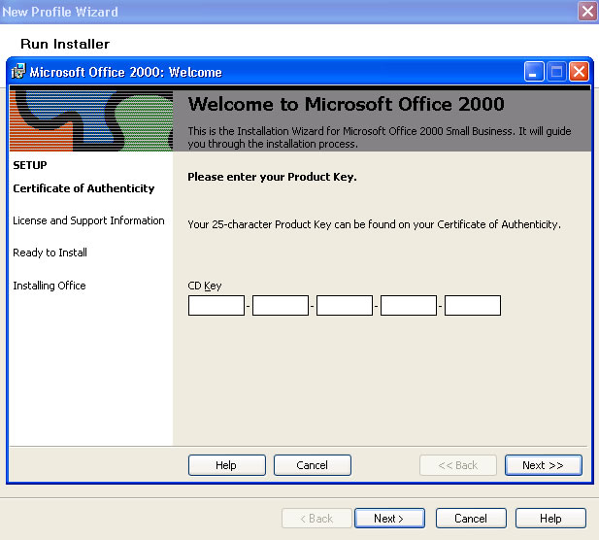Click the Welcome to Microsoft Office 2000 heading
Viewport: 599px width, 540px height.
pyautogui.click(x=347, y=104)
